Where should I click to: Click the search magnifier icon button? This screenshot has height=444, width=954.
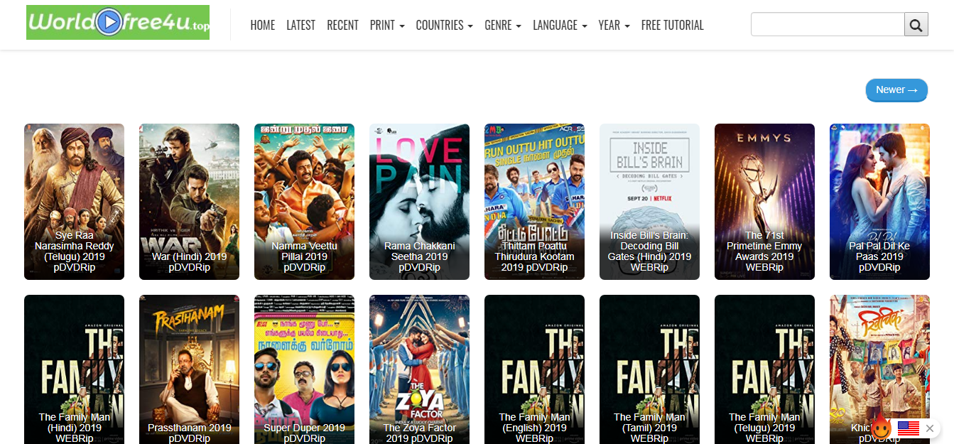click(916, 25)
